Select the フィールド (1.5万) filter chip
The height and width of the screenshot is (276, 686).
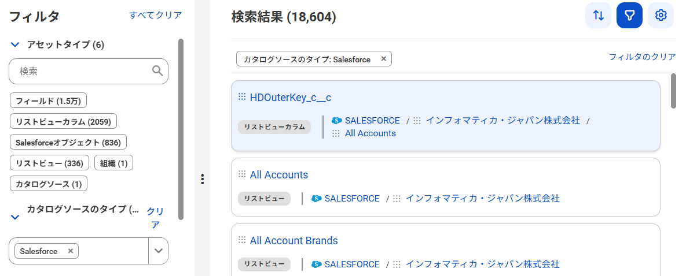pyautogui.click(x=48, y=101)
